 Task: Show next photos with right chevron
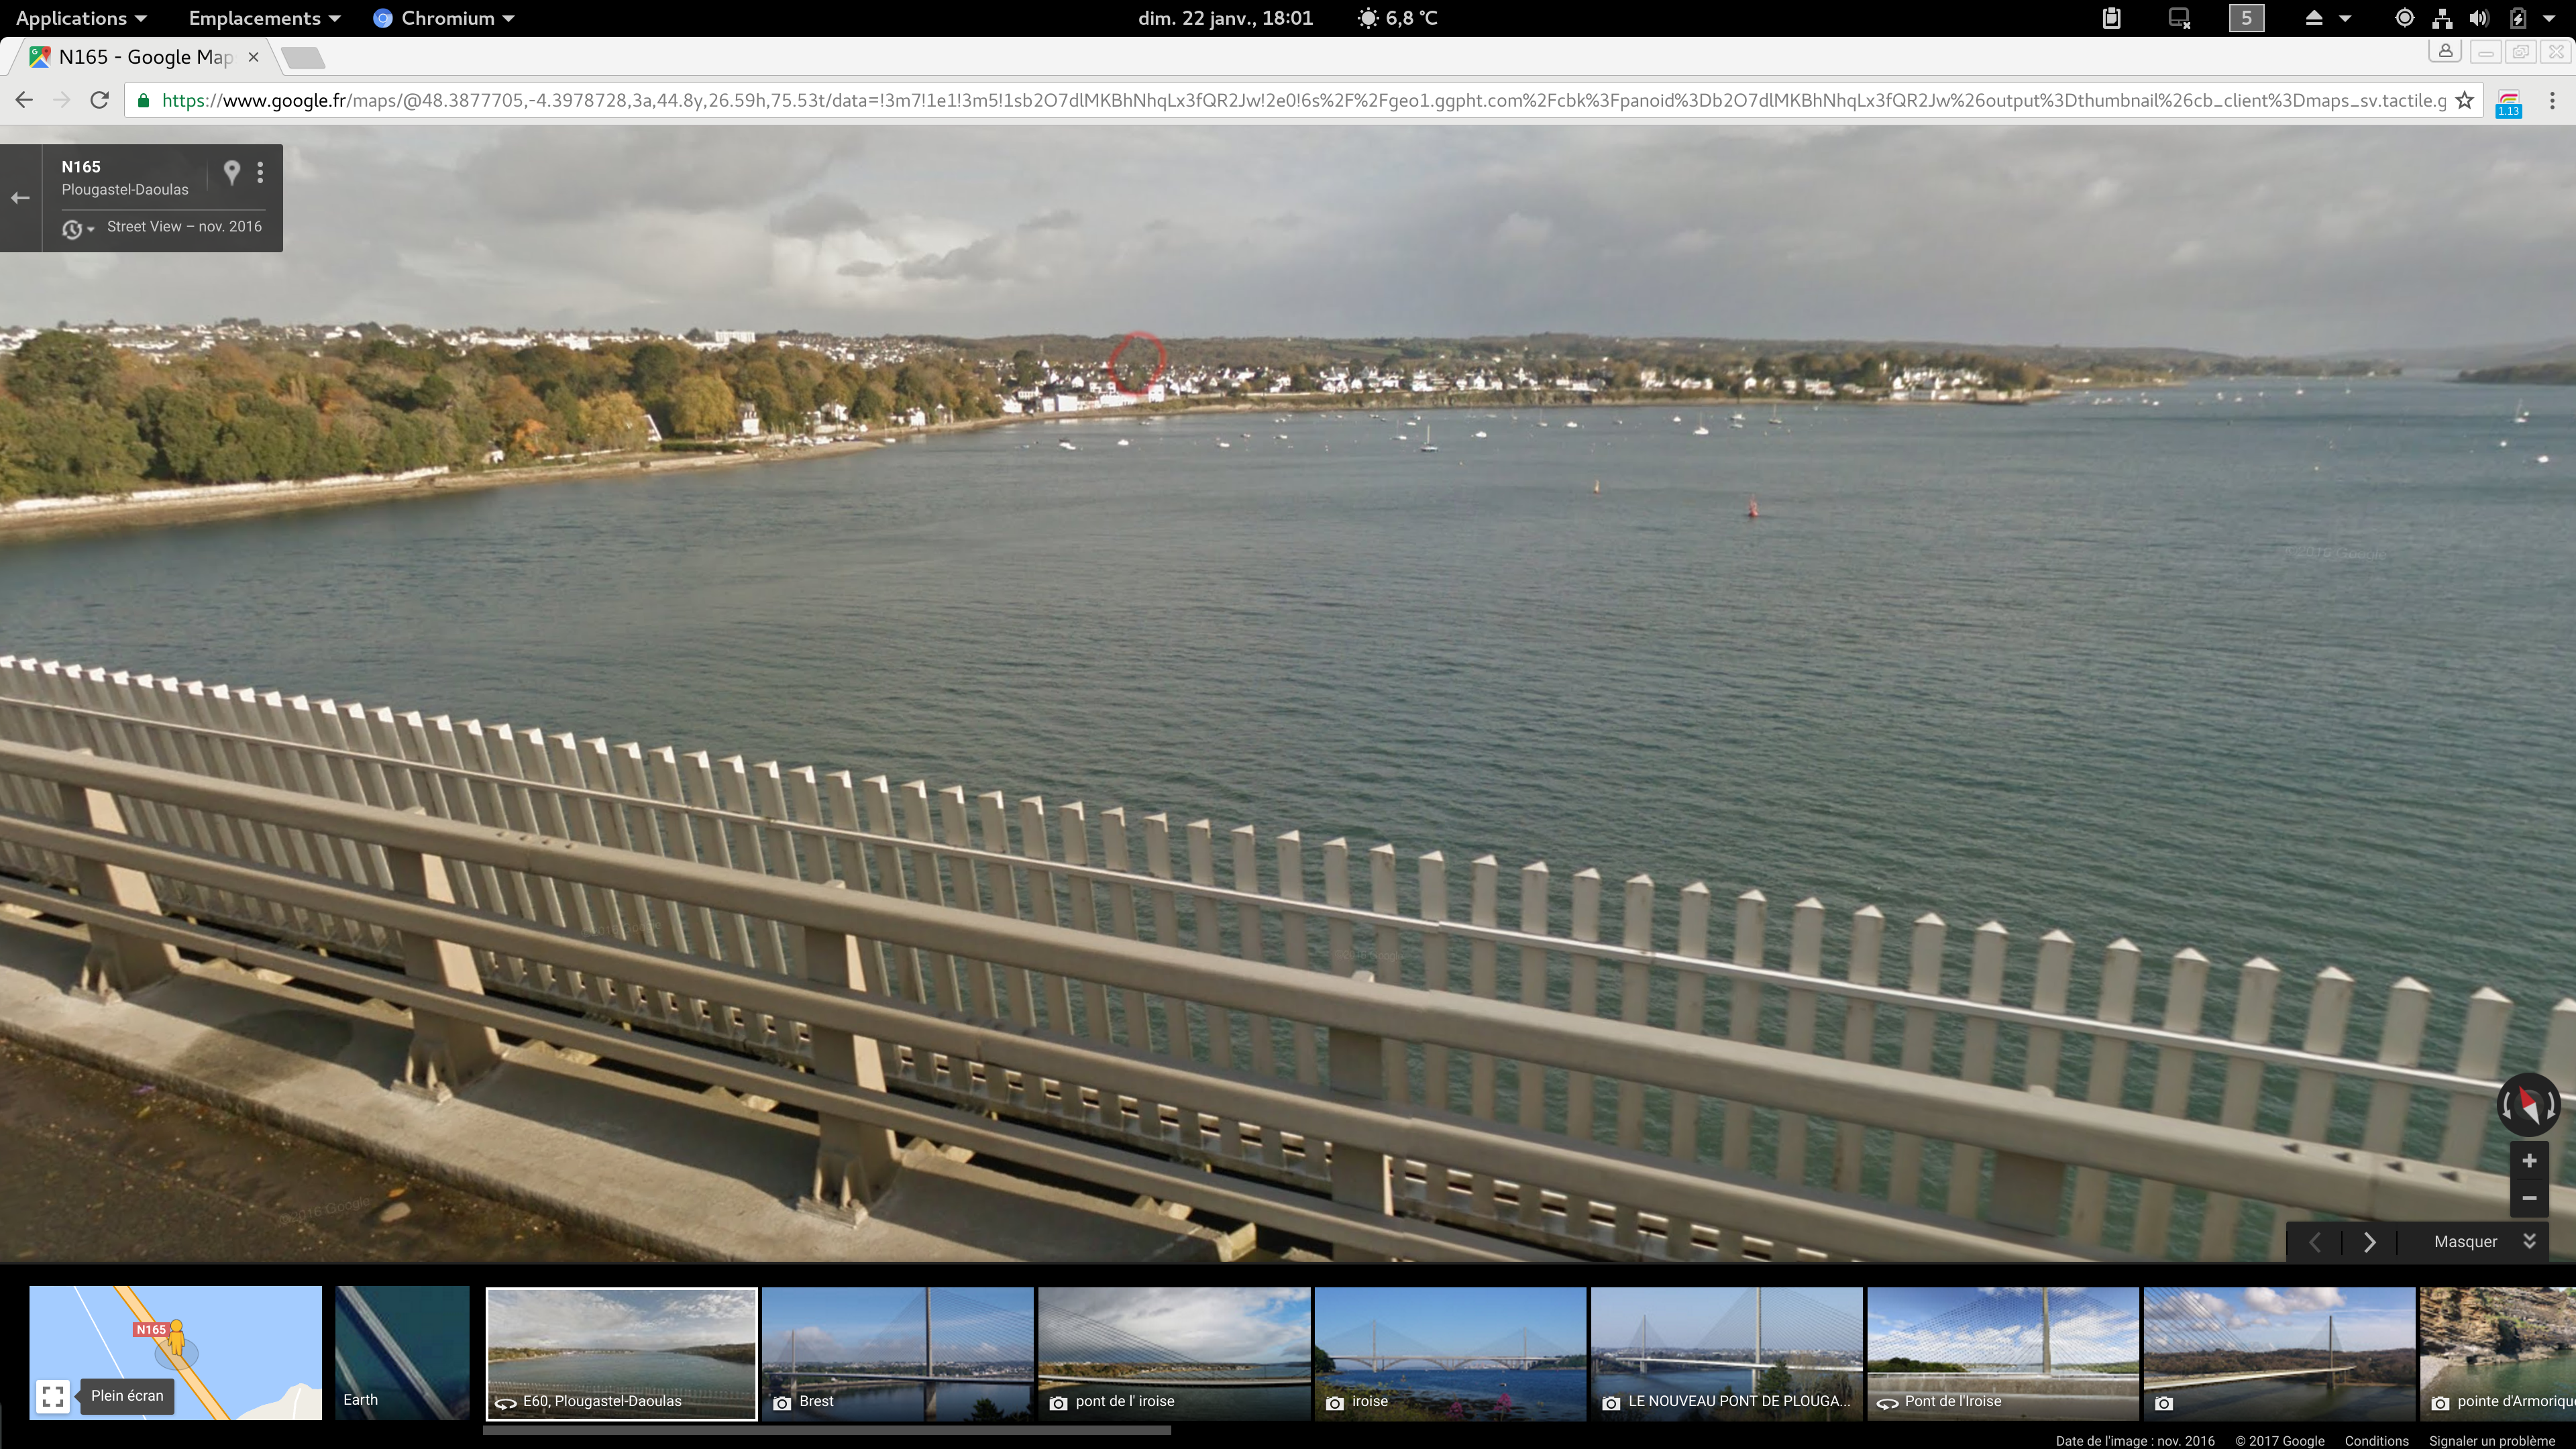coord(2368,1241)
